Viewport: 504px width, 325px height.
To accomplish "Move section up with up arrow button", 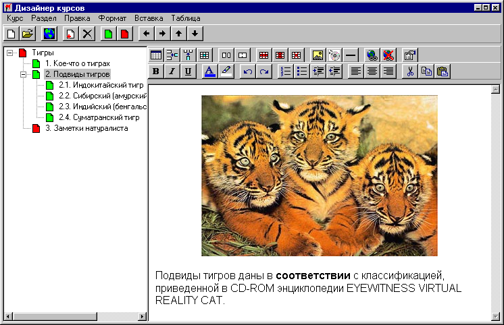I will click(x=179, y=33).
